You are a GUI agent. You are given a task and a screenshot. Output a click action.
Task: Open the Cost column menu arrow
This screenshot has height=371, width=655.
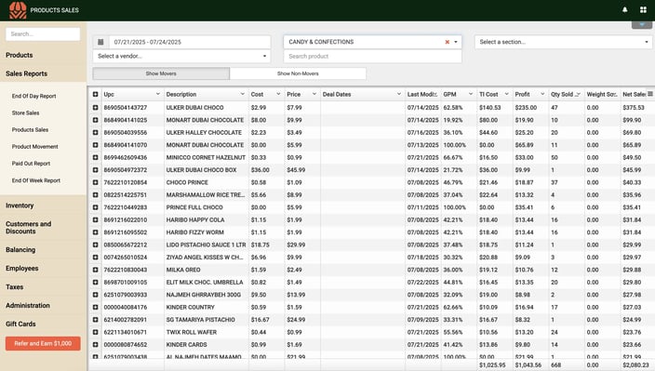278,94
